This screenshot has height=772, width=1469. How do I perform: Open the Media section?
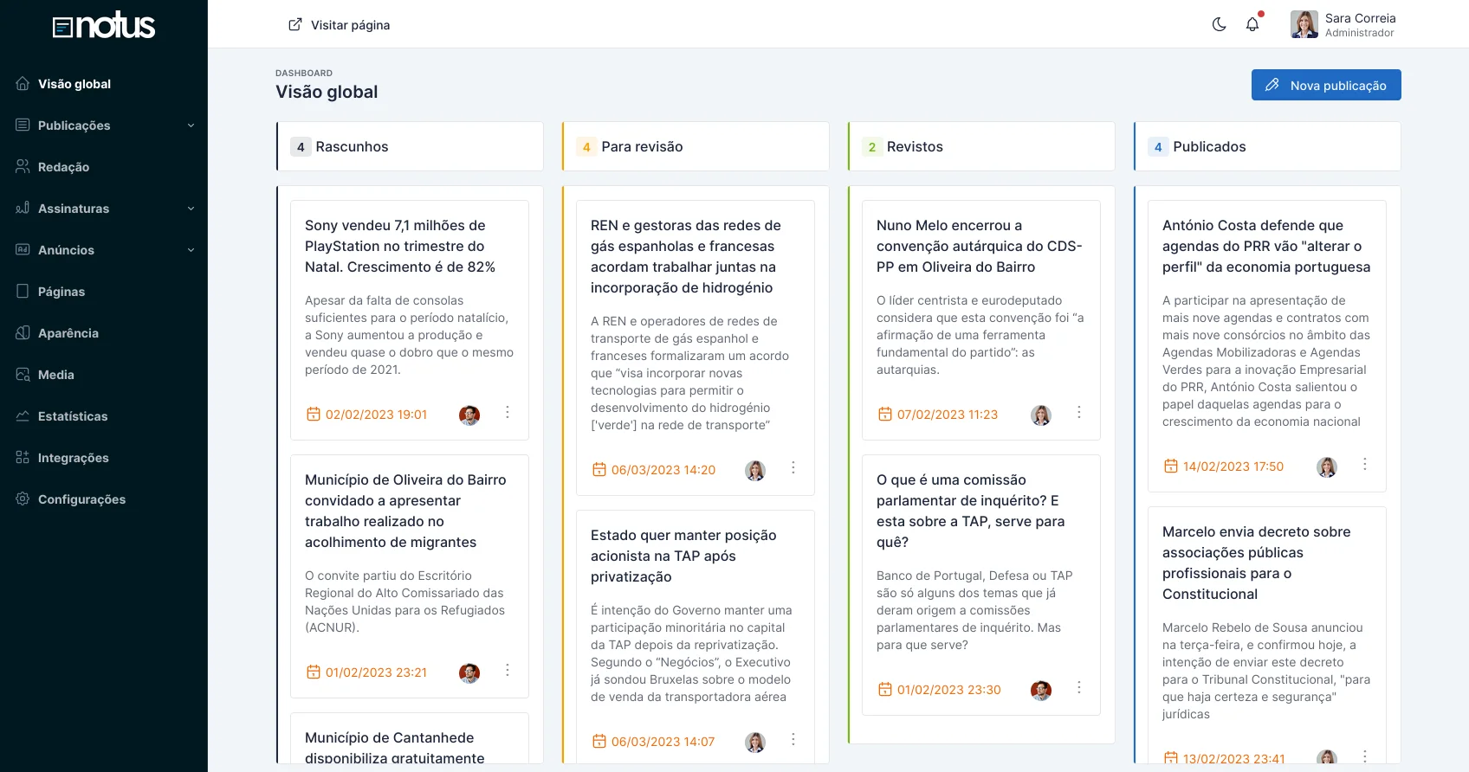[56, 375]
